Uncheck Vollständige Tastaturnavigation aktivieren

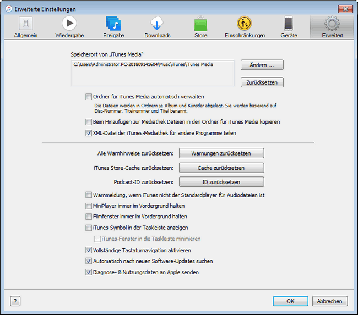pyautogui.click(x=89, y=250)
